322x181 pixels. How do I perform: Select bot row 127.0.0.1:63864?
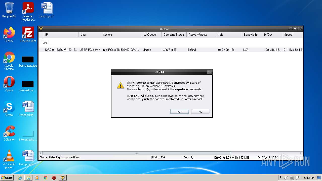170,50
